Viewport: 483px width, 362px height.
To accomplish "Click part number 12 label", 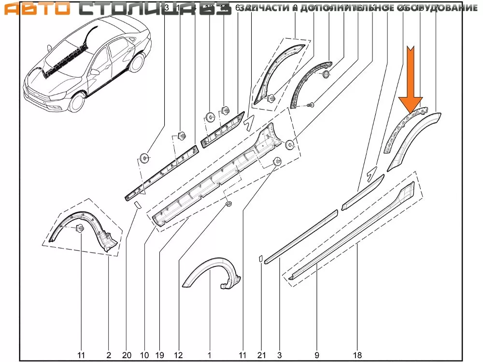I will (178, 355).
